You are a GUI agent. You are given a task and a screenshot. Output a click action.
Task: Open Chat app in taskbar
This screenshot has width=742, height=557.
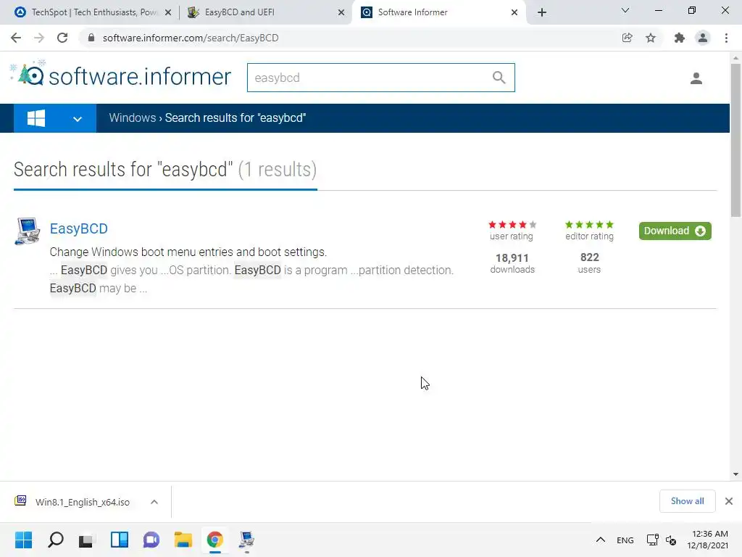tap(151, 540)
